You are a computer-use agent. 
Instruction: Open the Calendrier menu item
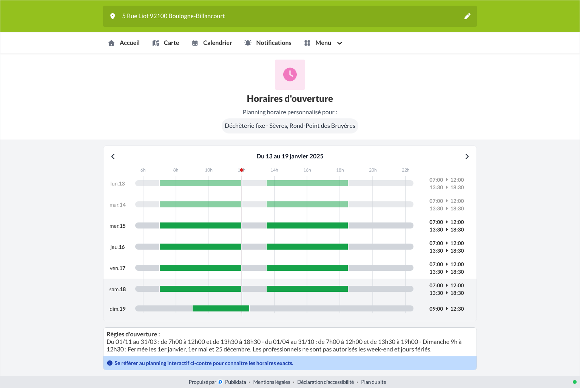[212, 43]
